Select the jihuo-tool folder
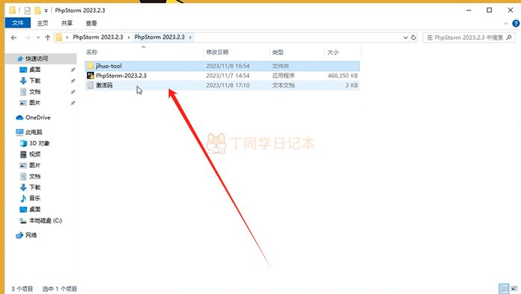The width and height of the screenshot is (521, 294). click(x=222, y=66)
